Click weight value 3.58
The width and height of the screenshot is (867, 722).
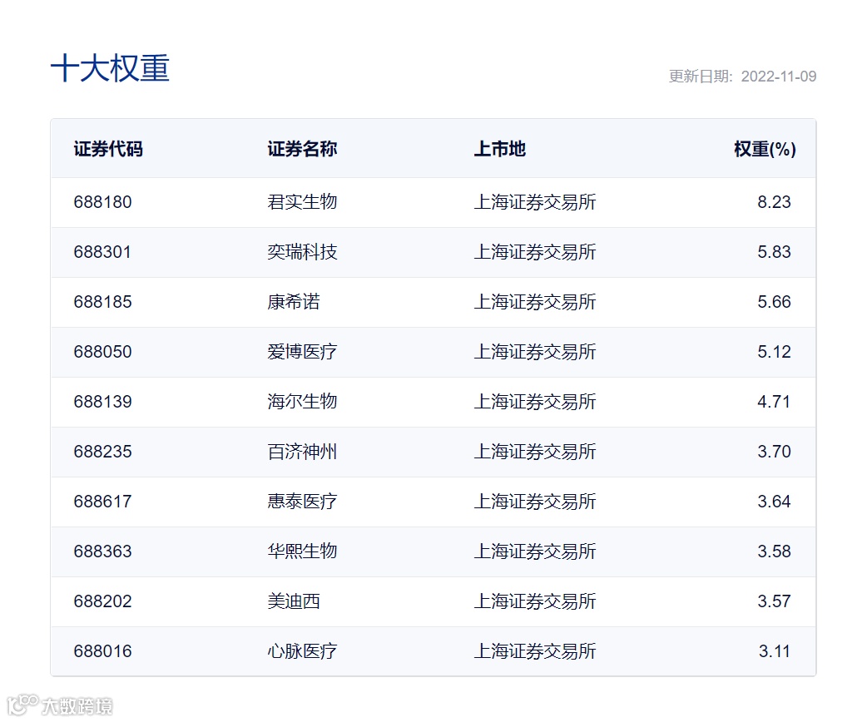(774, 551)
